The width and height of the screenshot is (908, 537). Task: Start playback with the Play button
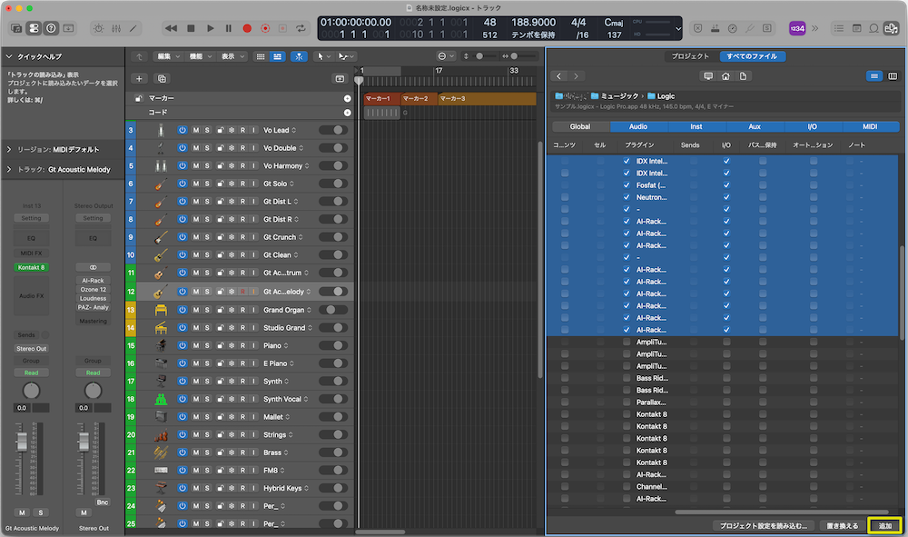tap(211, 28)
